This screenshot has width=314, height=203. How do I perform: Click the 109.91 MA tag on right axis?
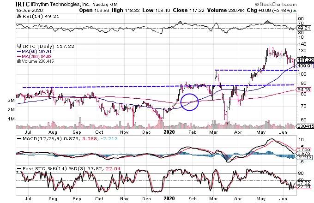(x=305, y=66)
